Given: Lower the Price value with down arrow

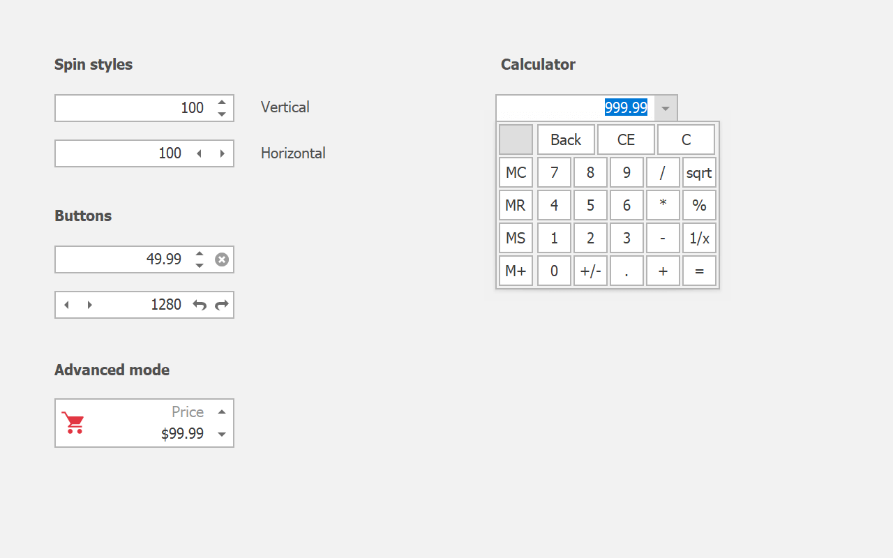Looking at the screenshot, I should point(222,434).
